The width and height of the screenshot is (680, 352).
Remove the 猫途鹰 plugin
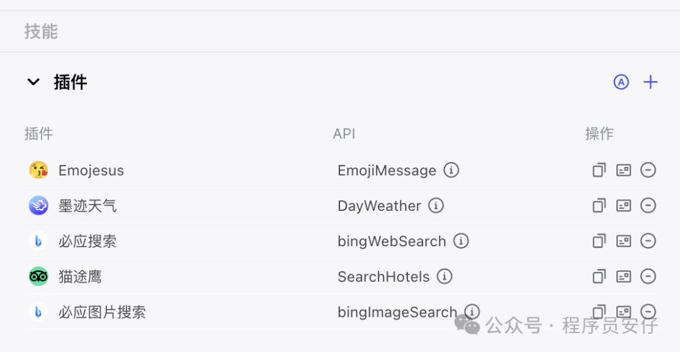click(648, 276)
